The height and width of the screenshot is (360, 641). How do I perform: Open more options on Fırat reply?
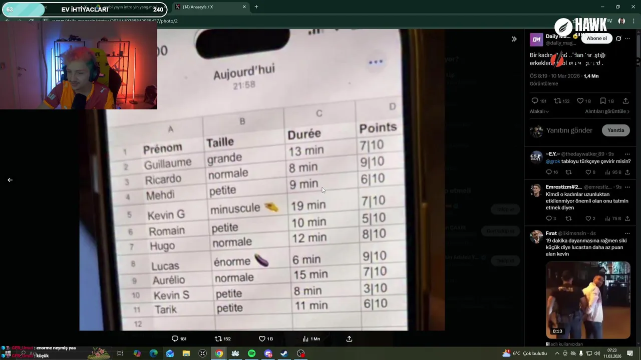point(627,233)
